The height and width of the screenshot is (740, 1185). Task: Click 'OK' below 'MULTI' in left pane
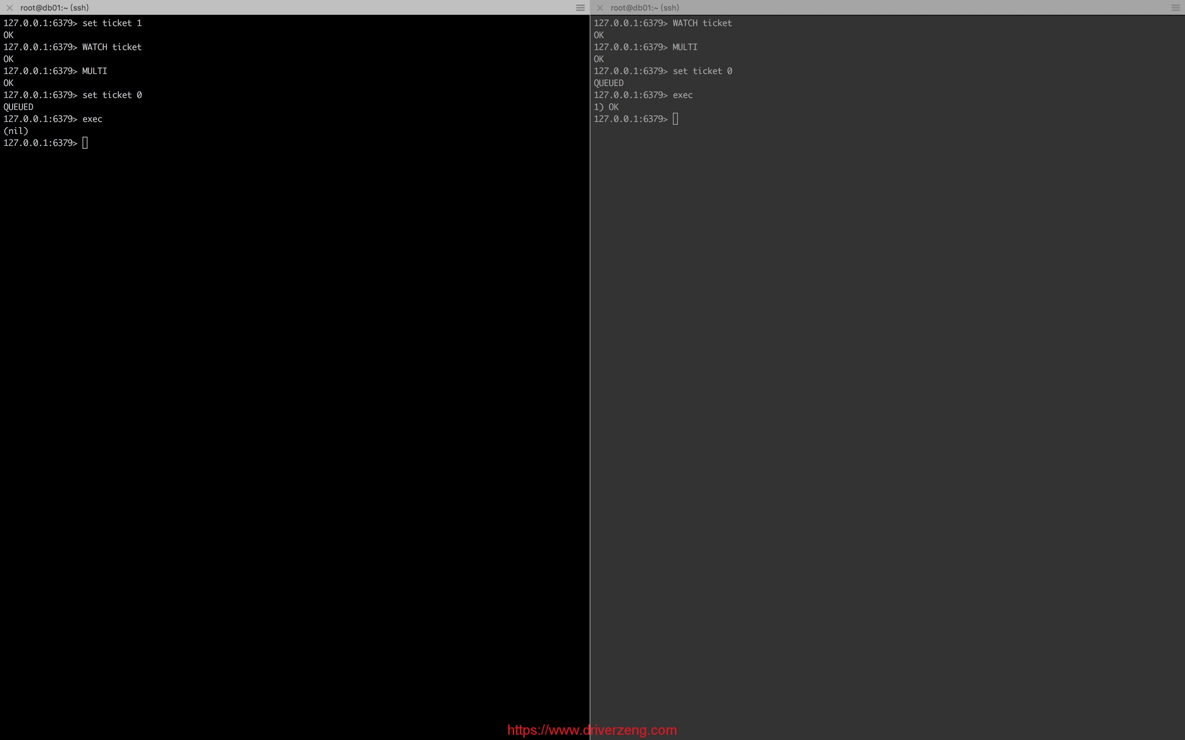8,83
